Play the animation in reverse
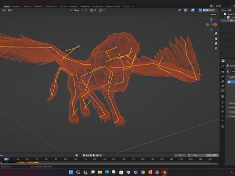 coord(91,155)
